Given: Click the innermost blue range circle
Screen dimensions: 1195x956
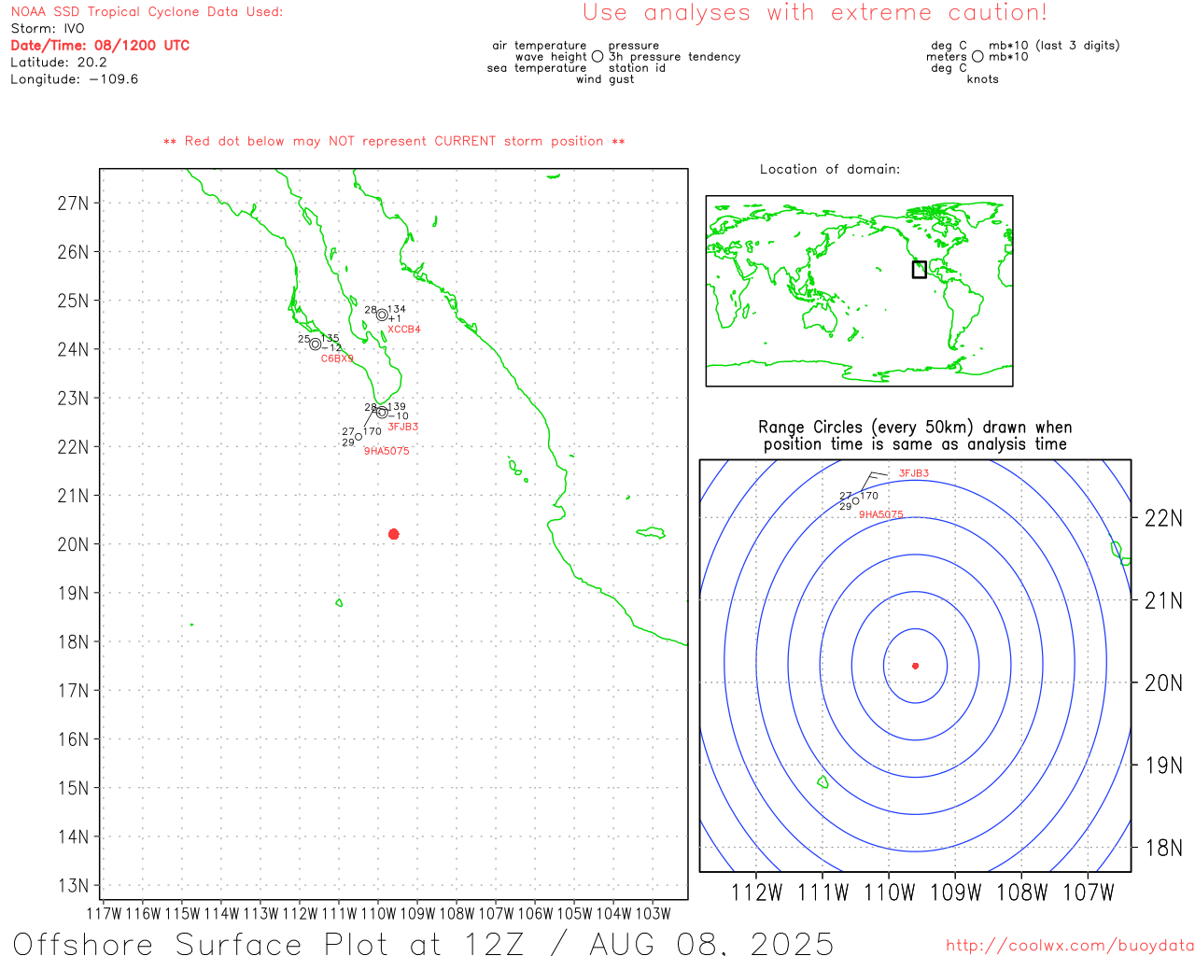Looking at the screenshot, I should click(x=916, y=666).
